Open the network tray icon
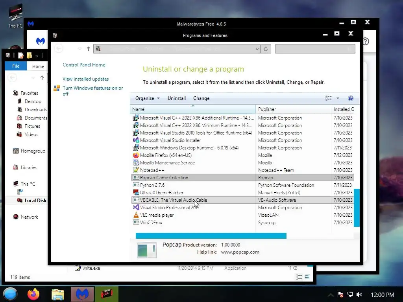 [350, 295]
